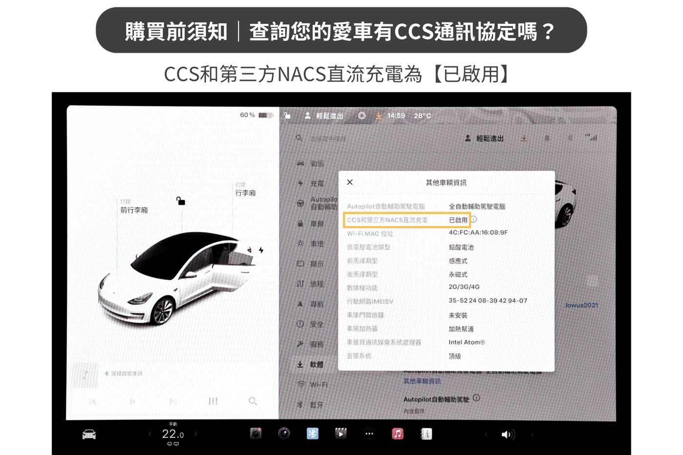Open the owner's manual icon in the launcher
This screenshot has width=683, height=455.
426,434
